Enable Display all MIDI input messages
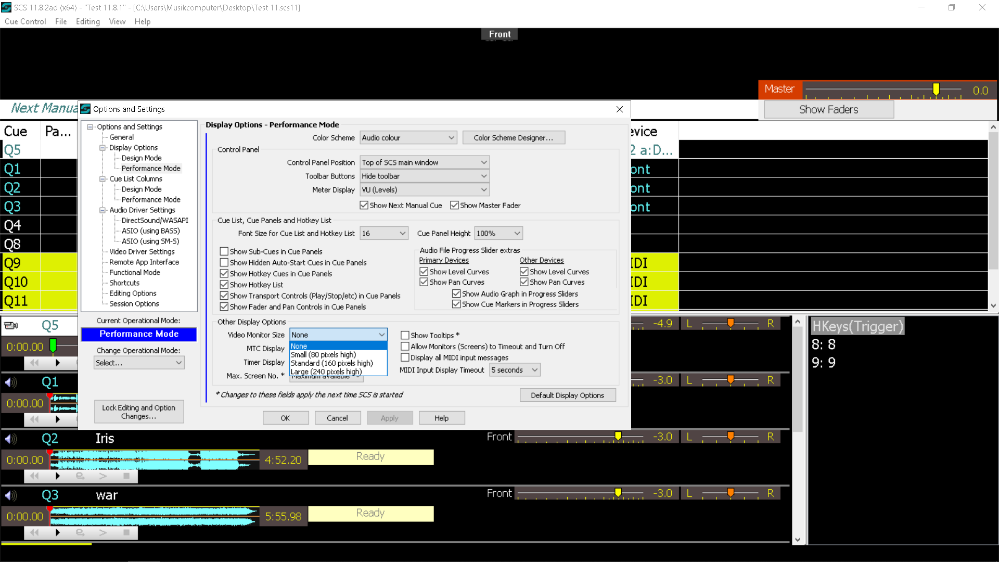This screenshot has width=999, height=562. point(405,357)
